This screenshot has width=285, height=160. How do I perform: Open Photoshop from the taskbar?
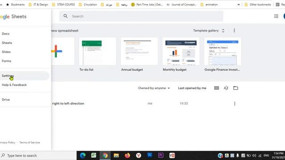pyautogui.click(x=150, y=156)
